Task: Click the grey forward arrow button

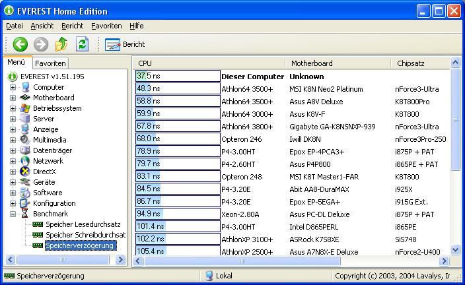Action: [41, 44]
